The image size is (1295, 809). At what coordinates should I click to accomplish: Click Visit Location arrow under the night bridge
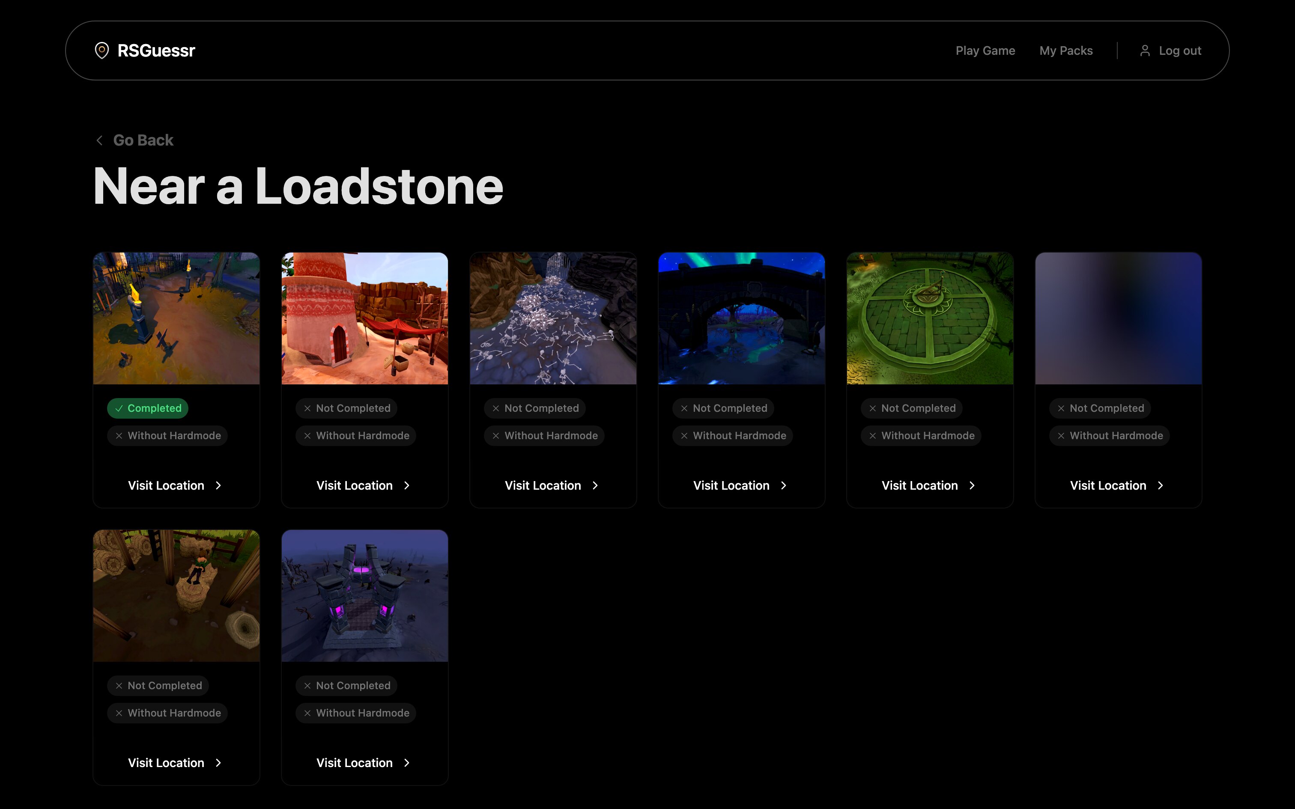(x=783, y=485)
